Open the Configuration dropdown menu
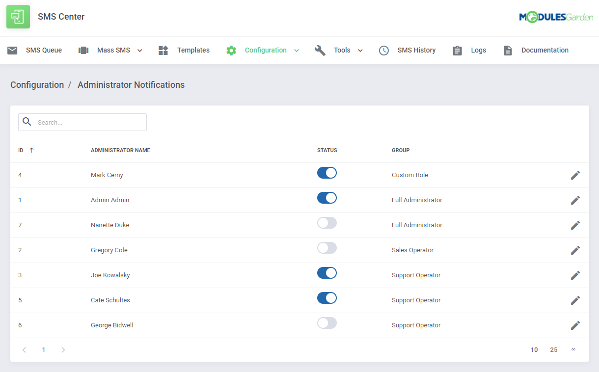The width and height of the screenshot is (599, 372). [x=296, y=50]
